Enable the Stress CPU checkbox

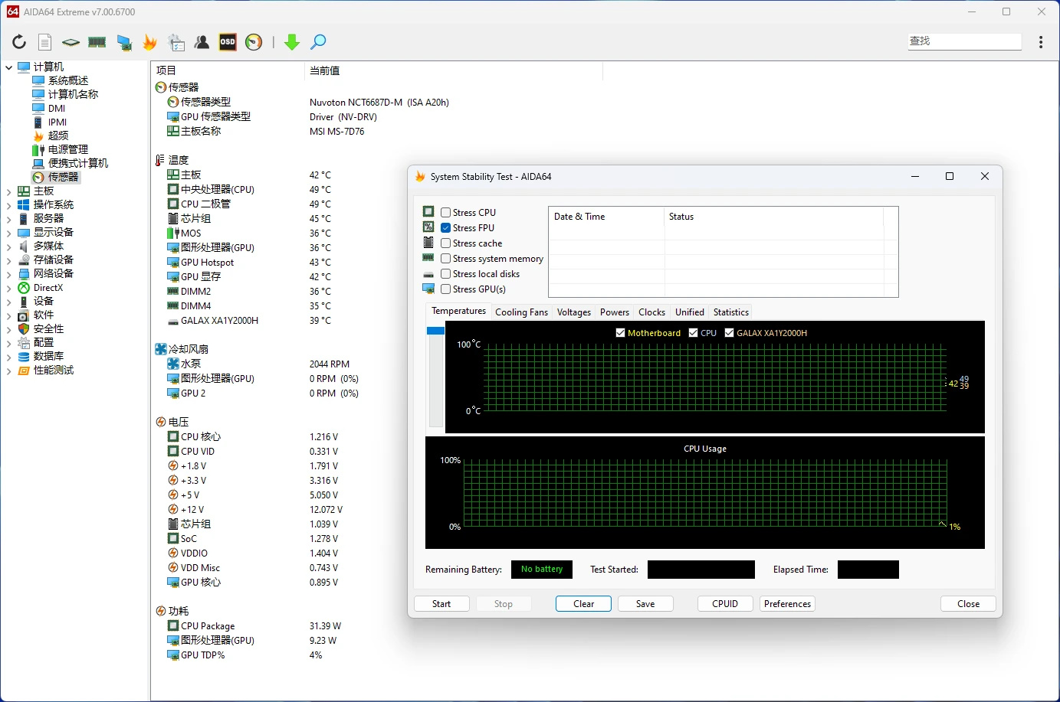(446, 213)
